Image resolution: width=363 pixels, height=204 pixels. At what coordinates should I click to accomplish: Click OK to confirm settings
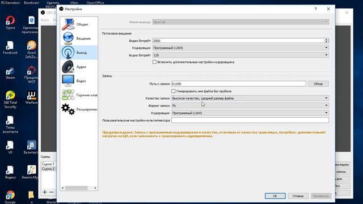pyautogui.click(x=275, y=196)
